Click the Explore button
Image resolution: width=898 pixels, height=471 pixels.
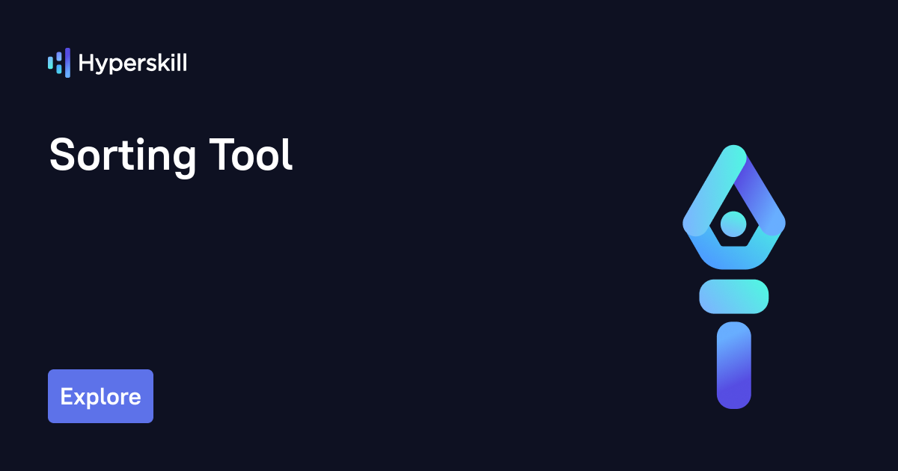pyautogui.click(x=100, y=396)
